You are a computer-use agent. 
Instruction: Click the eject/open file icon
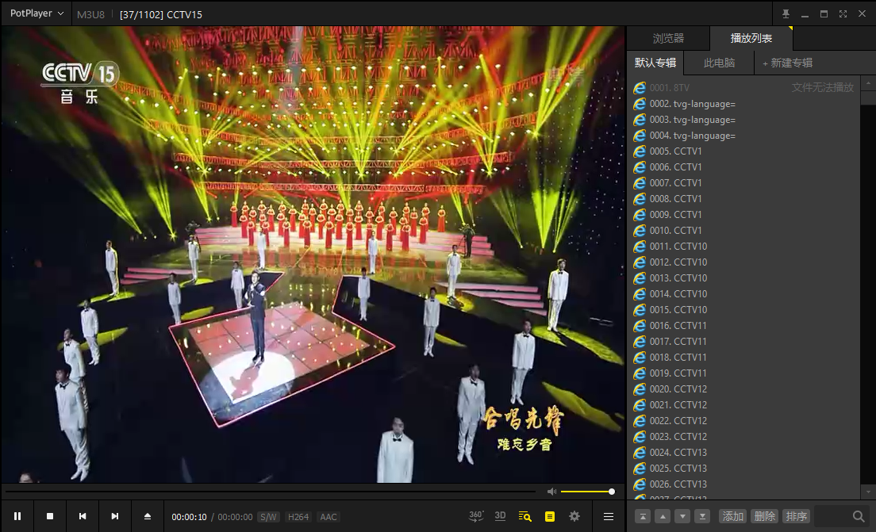147,516
